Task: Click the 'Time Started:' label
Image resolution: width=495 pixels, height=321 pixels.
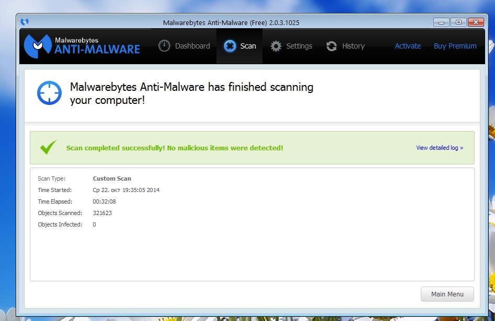Action: 55,190
